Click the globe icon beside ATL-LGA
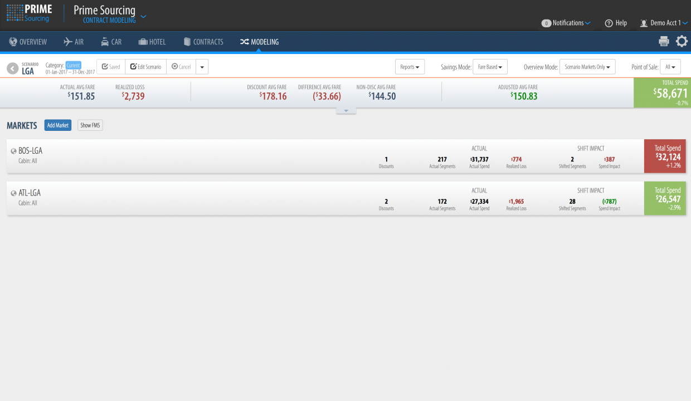The image size is (691, 401). [x=13, y=193]
